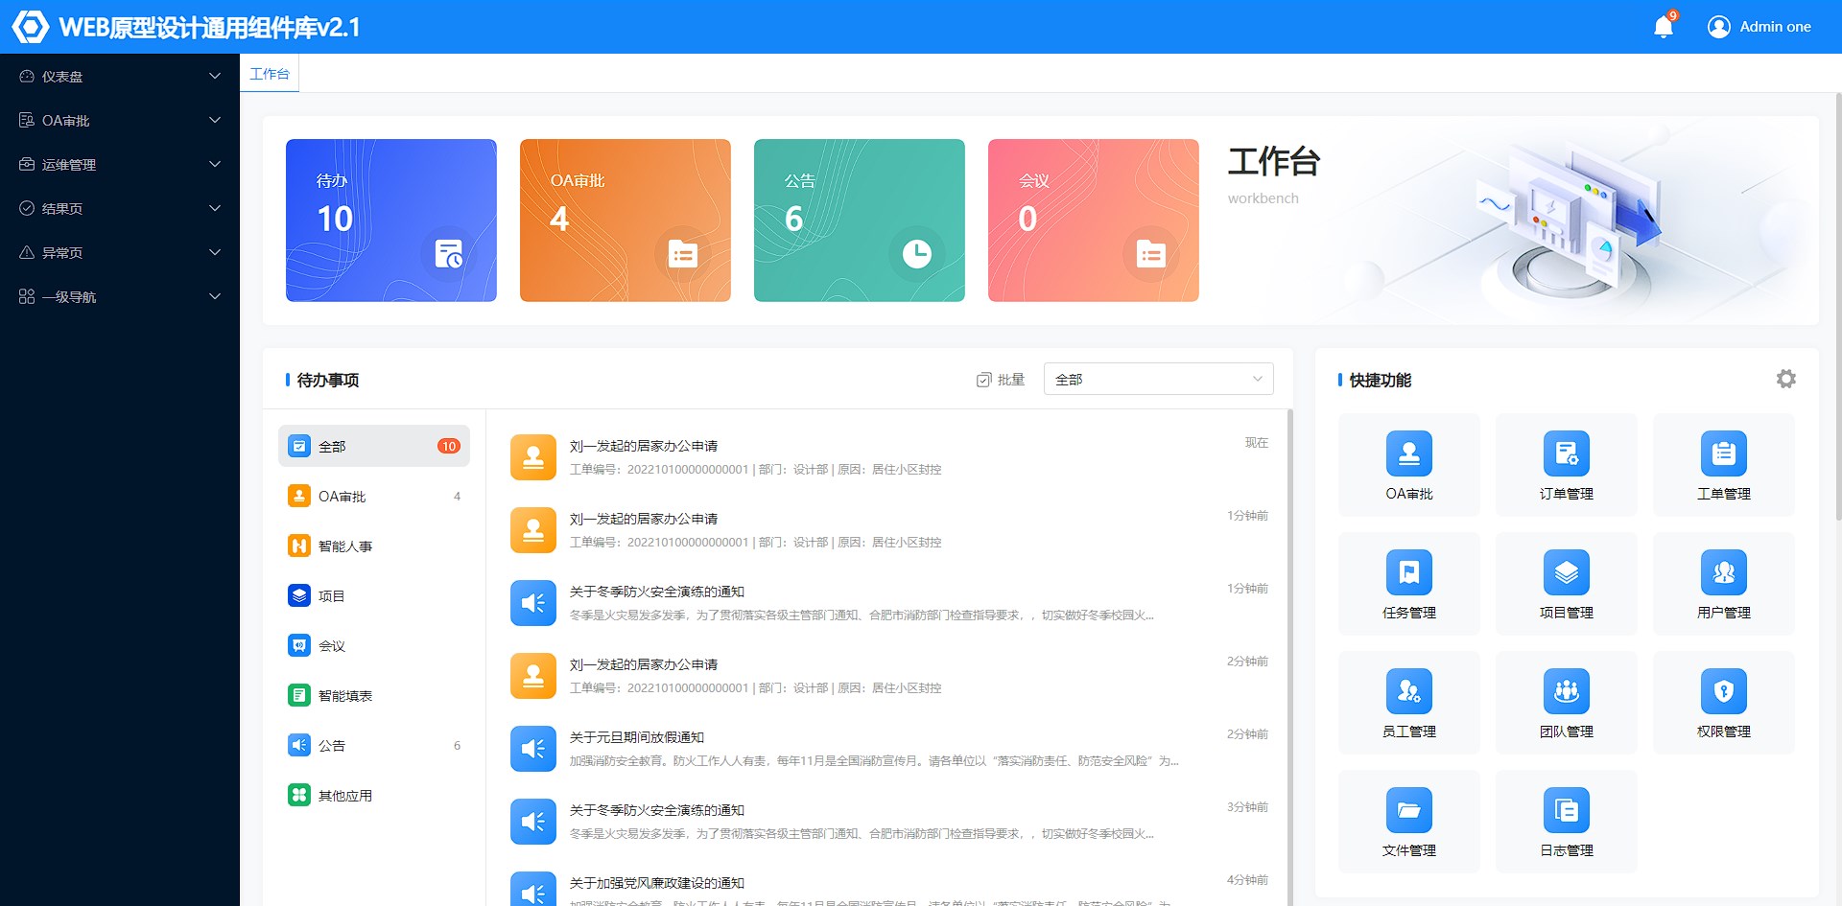Click the 待办 summary card
Screen dimensions: 1842x906
390,221
